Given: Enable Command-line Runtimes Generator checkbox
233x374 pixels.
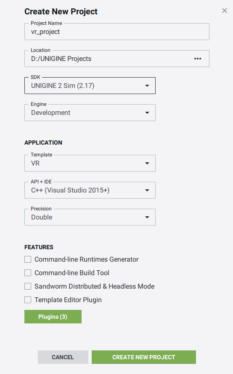Looking at the screenshot, I should pyautogui.click(x=28, y=259).
